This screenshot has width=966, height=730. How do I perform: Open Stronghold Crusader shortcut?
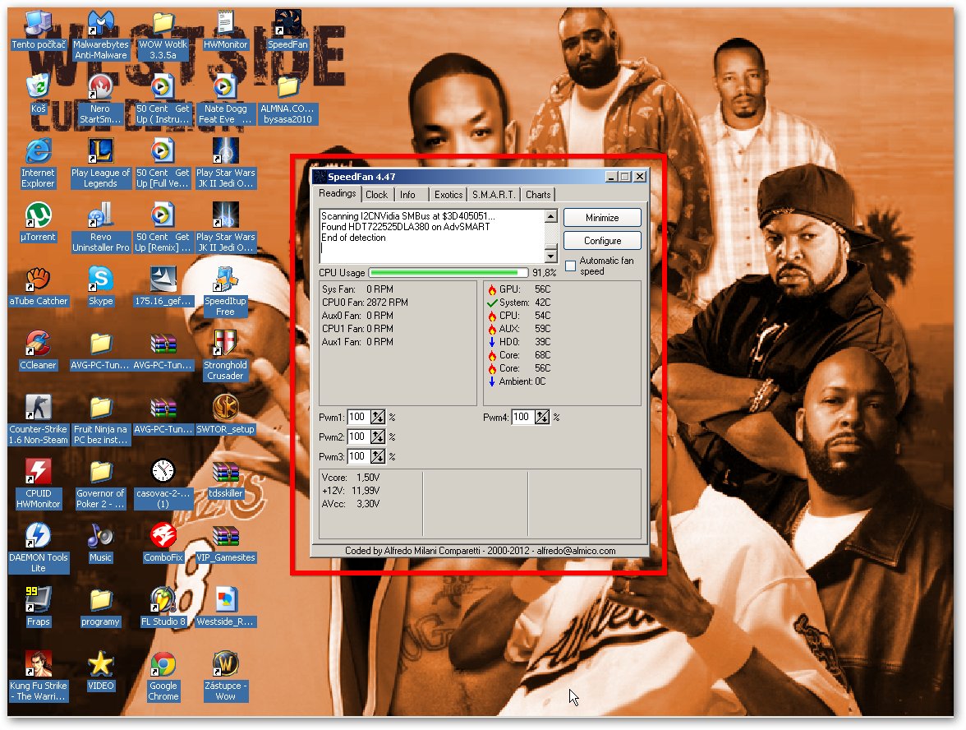coord(225,356)
